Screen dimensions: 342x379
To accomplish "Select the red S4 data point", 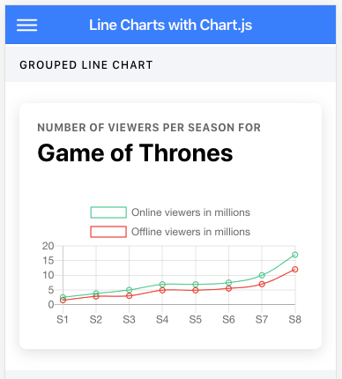I will [x=162, y=290].
